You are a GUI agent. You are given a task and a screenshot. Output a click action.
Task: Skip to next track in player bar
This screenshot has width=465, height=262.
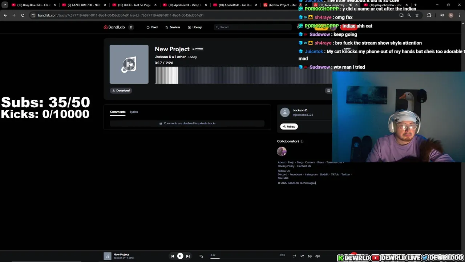click(188, 256)
